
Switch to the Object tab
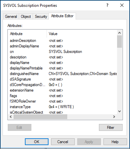pyautogui.click(x=26, y=17)
